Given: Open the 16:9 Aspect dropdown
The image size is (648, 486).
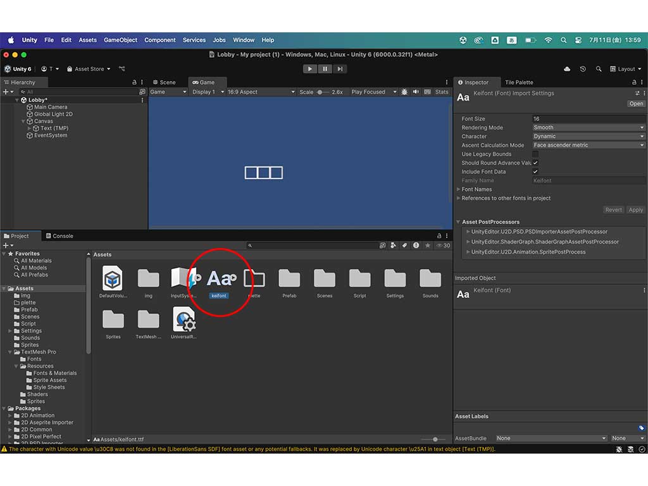Looking at the screenshot, I should 261,92.
